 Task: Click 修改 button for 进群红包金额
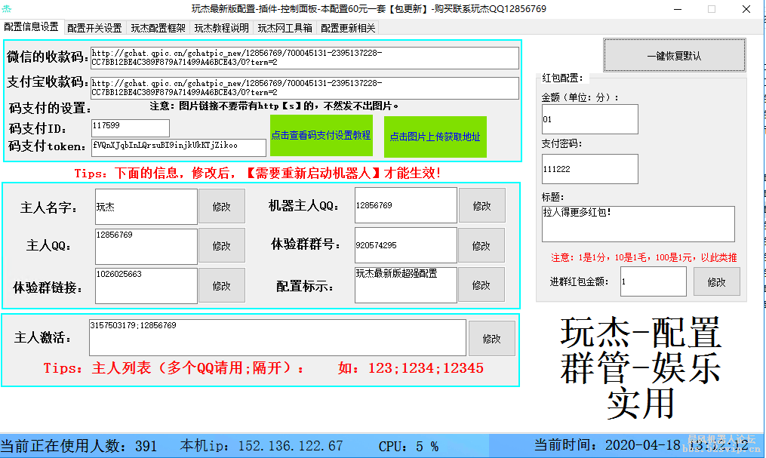716,281
